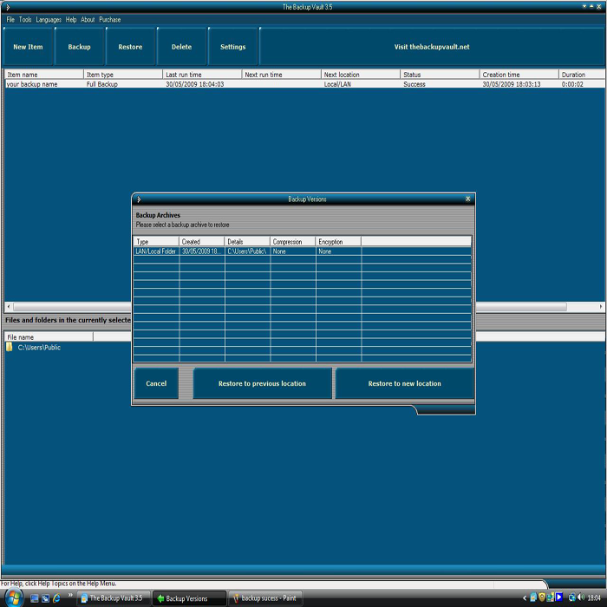Click the Switch Between Windows quick launch icon

(x=45, y=598)
